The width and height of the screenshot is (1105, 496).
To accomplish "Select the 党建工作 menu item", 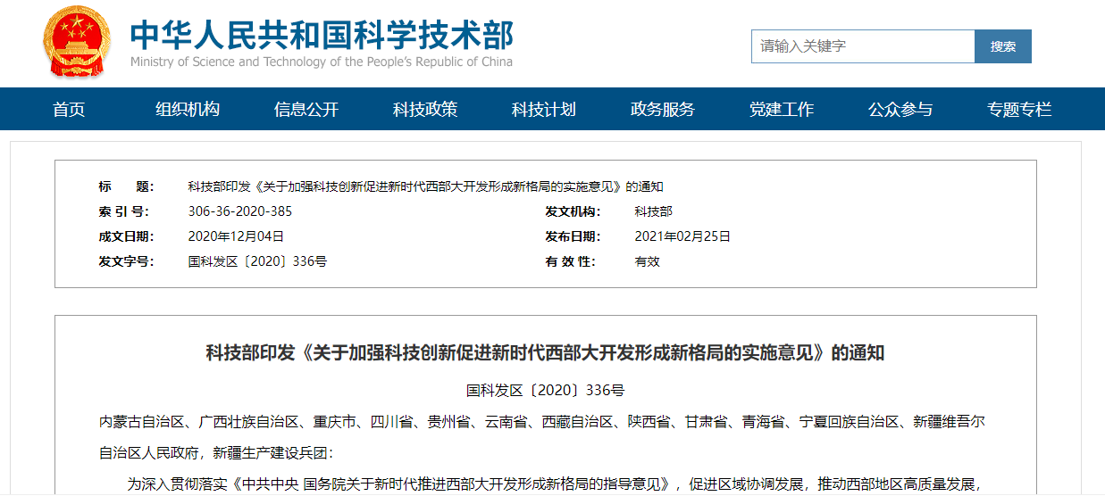I will click(x=782, y=110).
